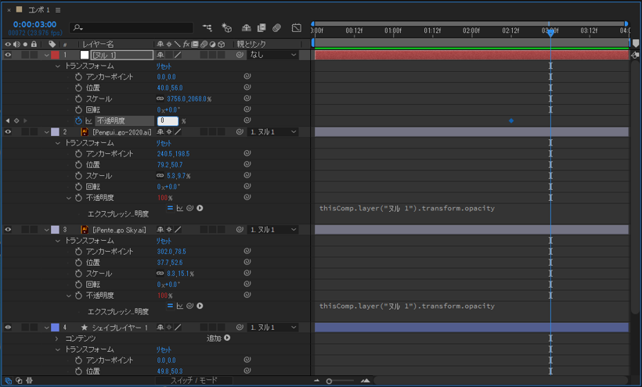The height and width of the screenshot is (387, 642).
Task: Add or remove keyframe diamond for opacity
Action: [x=16, y=120]
